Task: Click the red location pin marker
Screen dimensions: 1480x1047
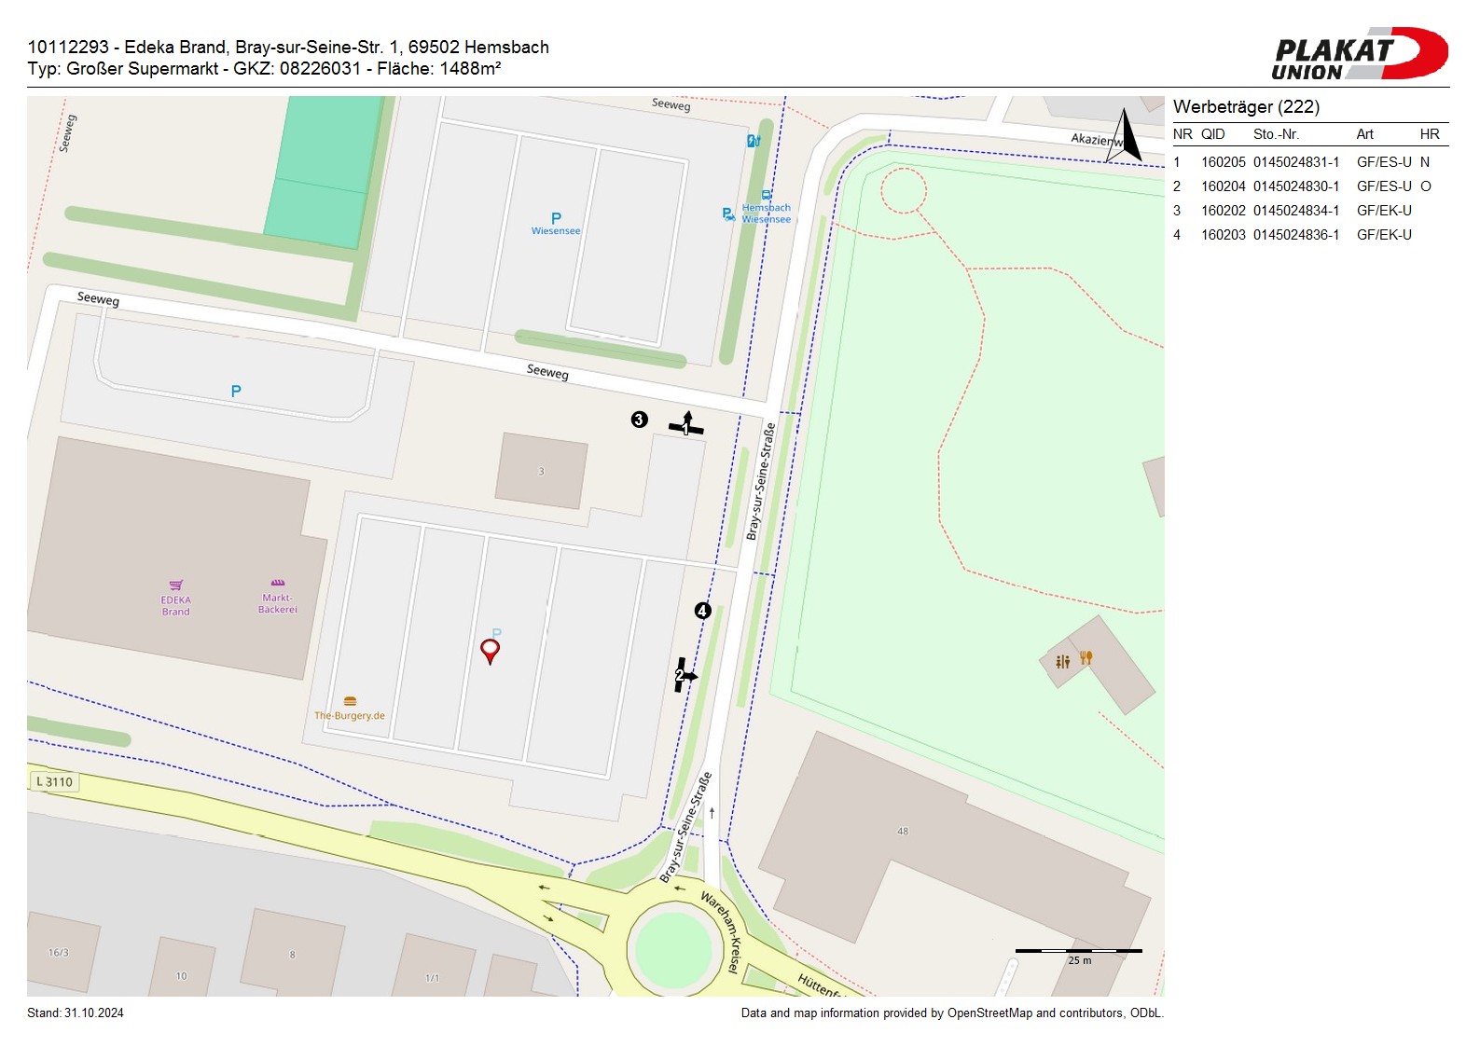Action: (490, 649)
